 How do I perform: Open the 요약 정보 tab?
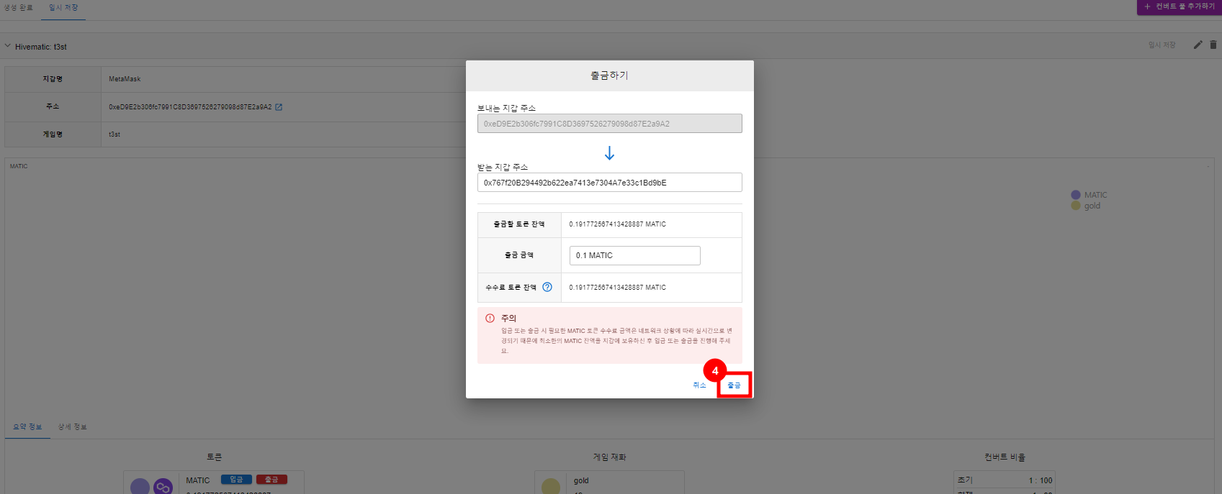coord(27,427)
